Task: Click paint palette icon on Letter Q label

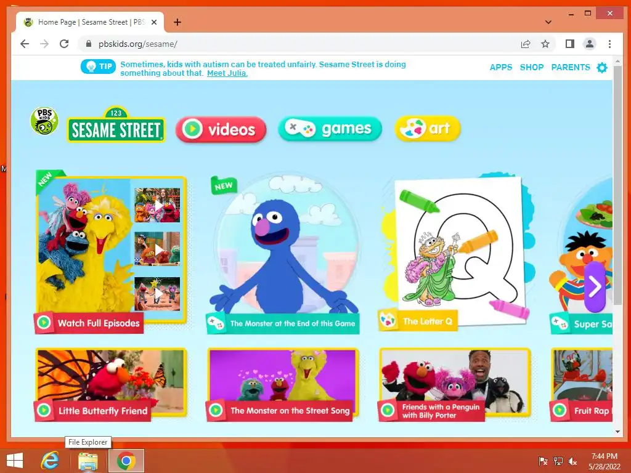Action: [388, 320]
